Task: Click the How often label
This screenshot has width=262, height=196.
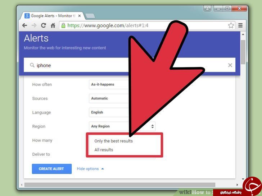Action: [42, 84]
